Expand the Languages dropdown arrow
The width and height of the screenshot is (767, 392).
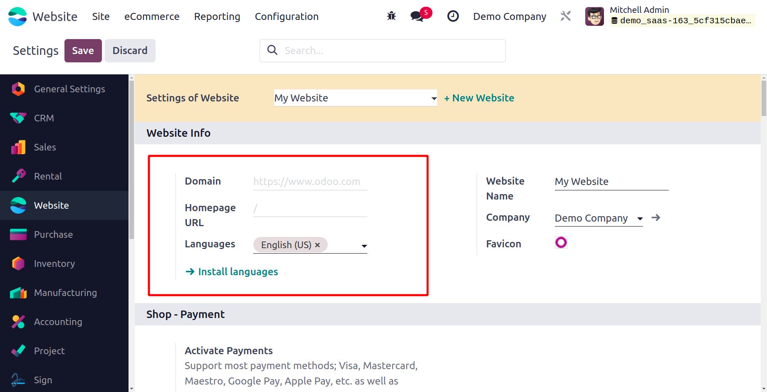point(364,246)
